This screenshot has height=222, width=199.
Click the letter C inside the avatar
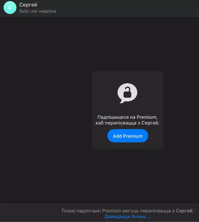click(x=10, y=8)
